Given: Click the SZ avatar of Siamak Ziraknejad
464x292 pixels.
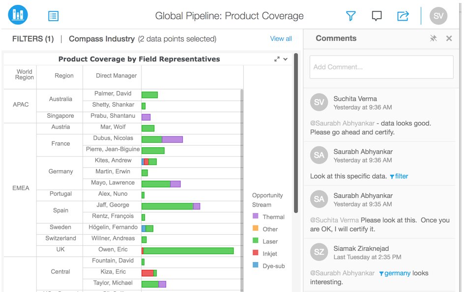Looking at the screenshot, I should [x=319, y=252].
